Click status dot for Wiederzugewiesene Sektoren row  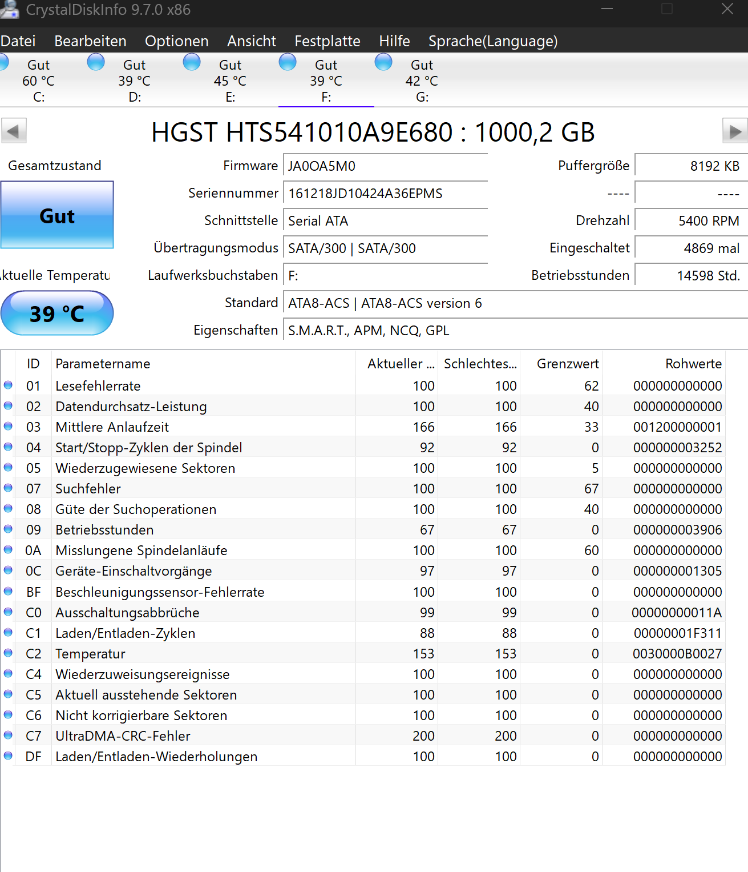[8, 467]
